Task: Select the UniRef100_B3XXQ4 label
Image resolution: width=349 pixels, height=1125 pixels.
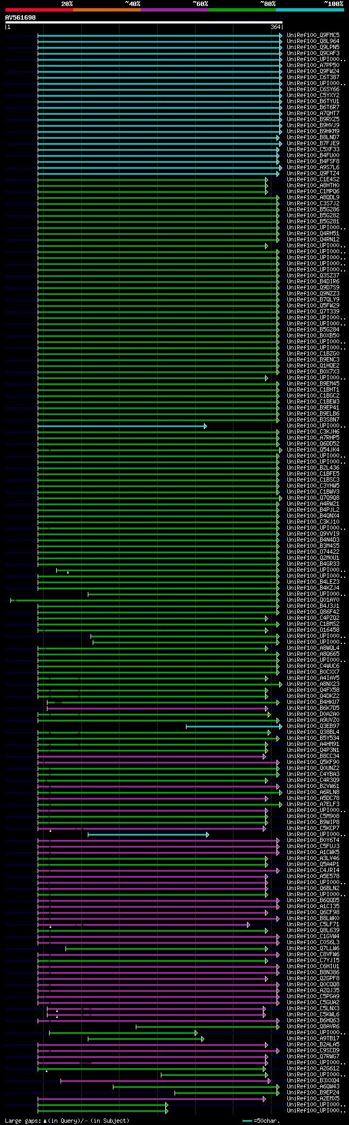Action: point(313,1080)
